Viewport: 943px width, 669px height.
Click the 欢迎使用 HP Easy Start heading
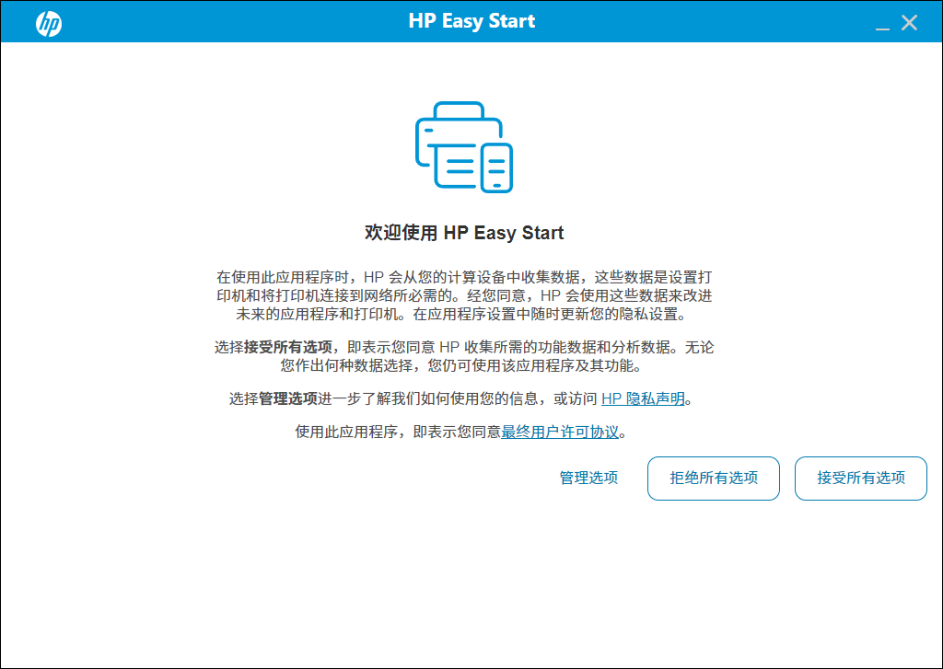coord(463,233)
